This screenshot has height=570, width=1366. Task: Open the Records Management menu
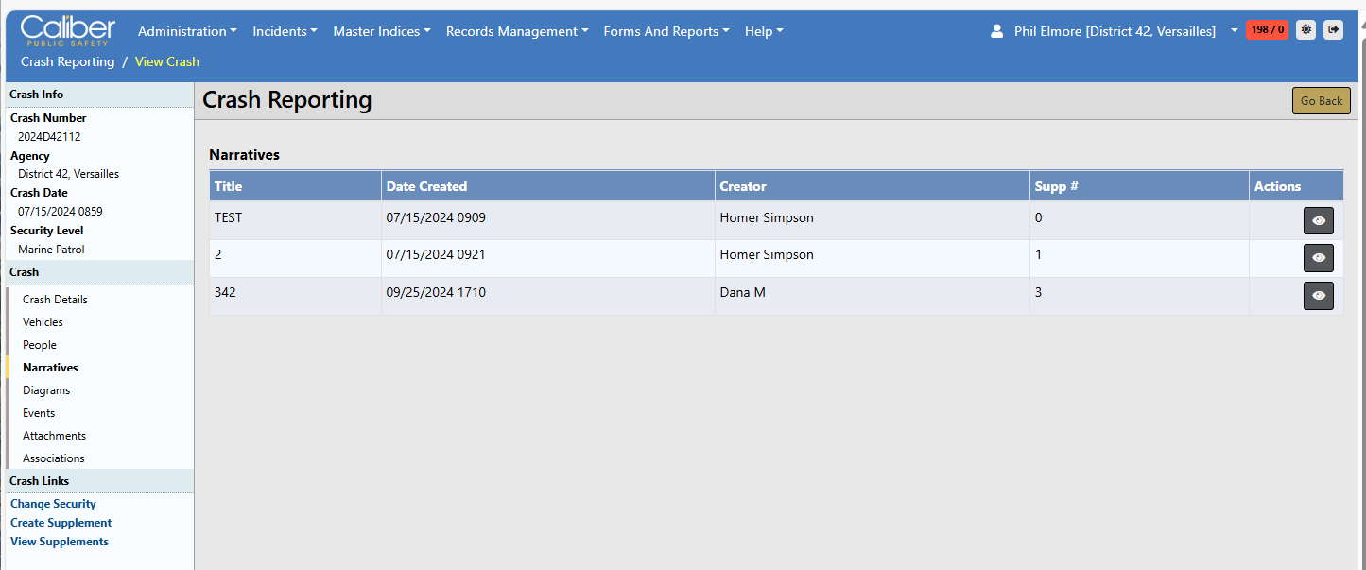[x=516, y=31]
